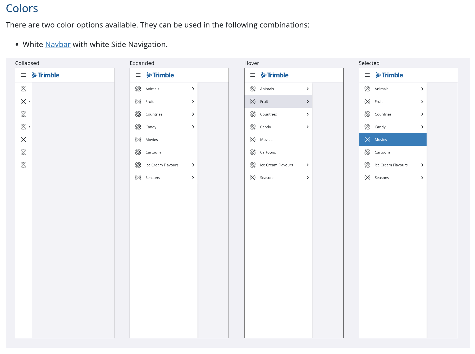
Task: Click the Trimble logo in Selected panel
Action: click(x=389, y=75)
